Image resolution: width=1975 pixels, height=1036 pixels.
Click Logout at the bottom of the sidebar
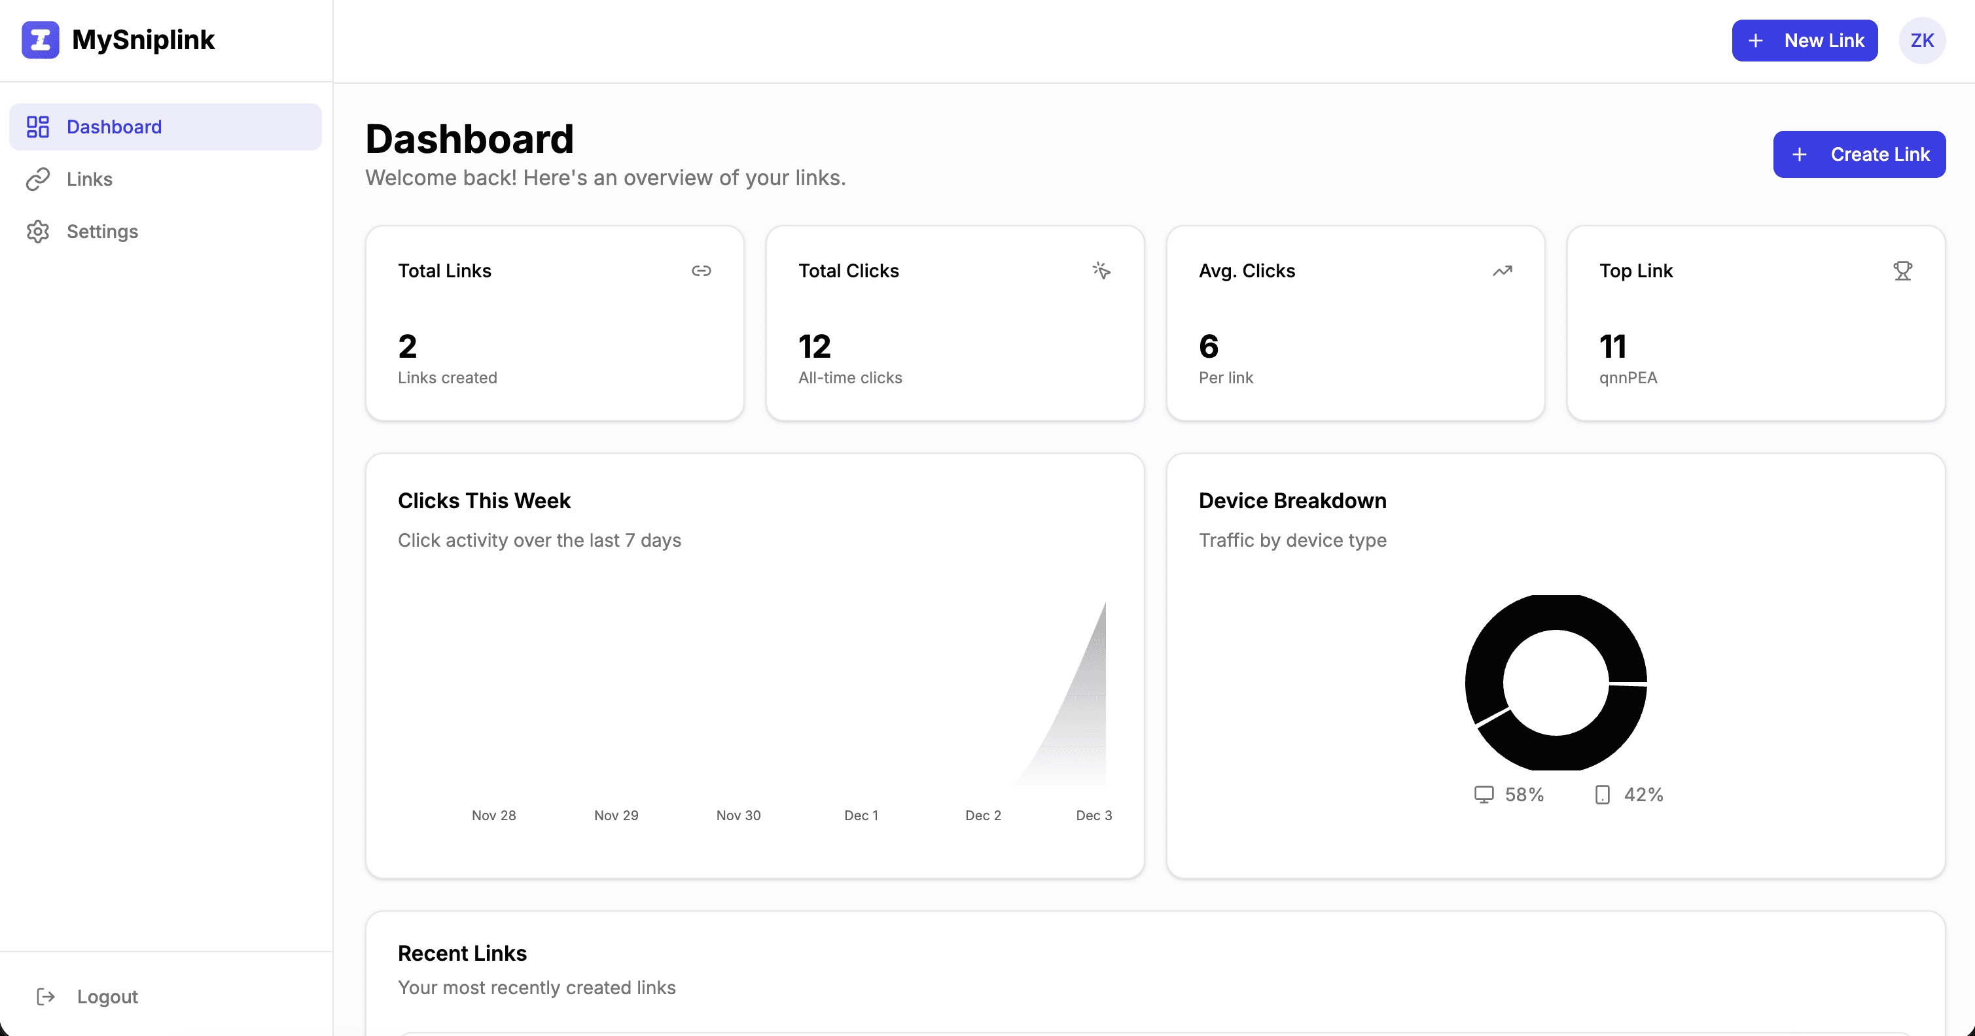point(107,996)
